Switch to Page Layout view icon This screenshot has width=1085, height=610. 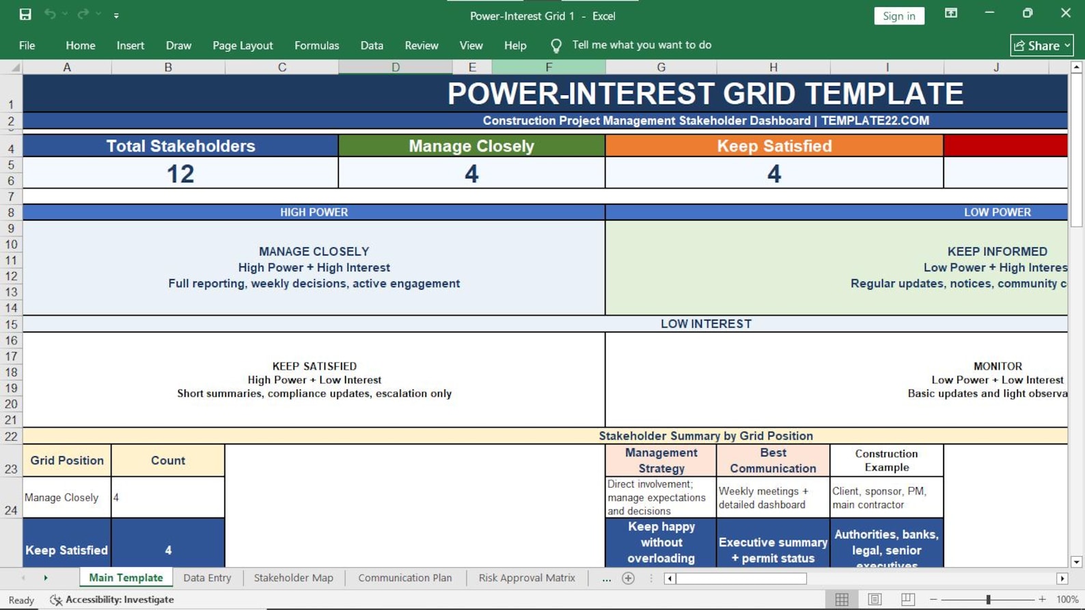[875, 600]
